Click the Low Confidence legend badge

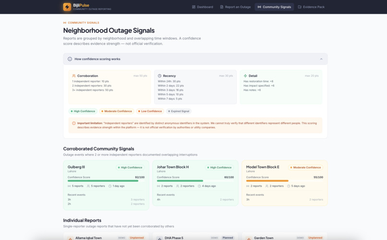[150, 111]
